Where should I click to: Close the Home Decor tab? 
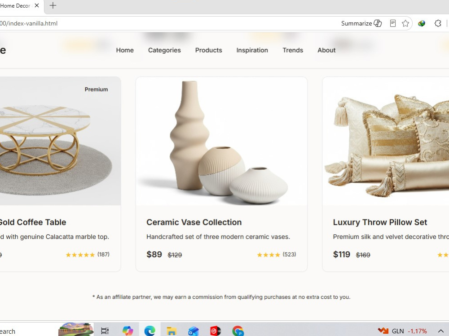click(x=37, y=5)
